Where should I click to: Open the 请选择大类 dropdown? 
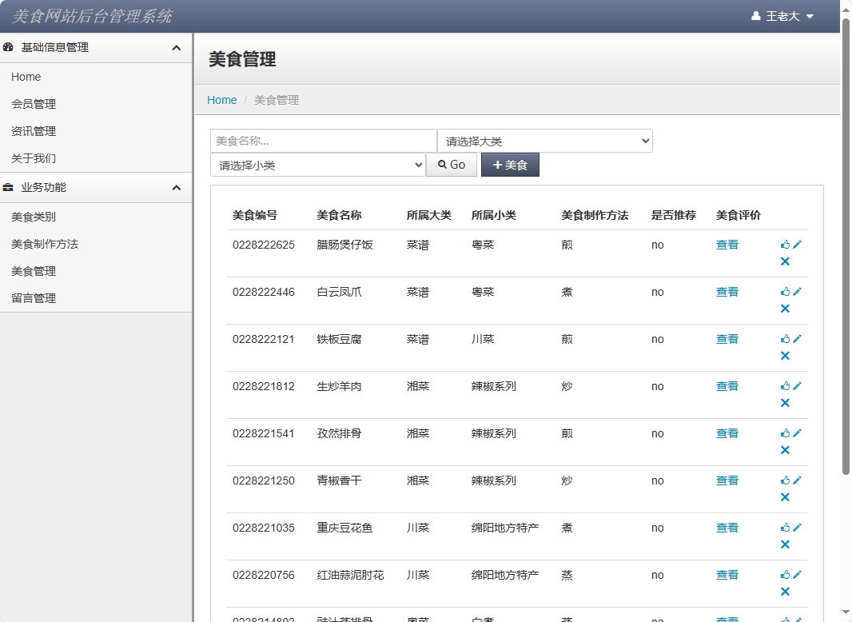click(x=545, y=140)
